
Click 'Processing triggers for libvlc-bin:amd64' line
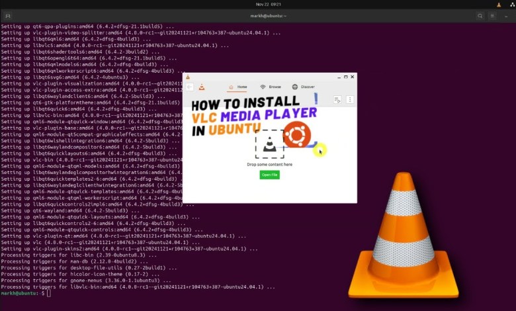point(138,287)
